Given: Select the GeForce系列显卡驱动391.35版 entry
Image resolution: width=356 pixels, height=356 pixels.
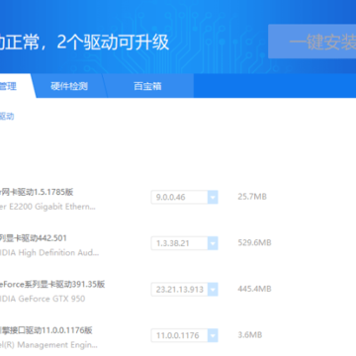Looking at the screenshot, I should tap(52, 284).
